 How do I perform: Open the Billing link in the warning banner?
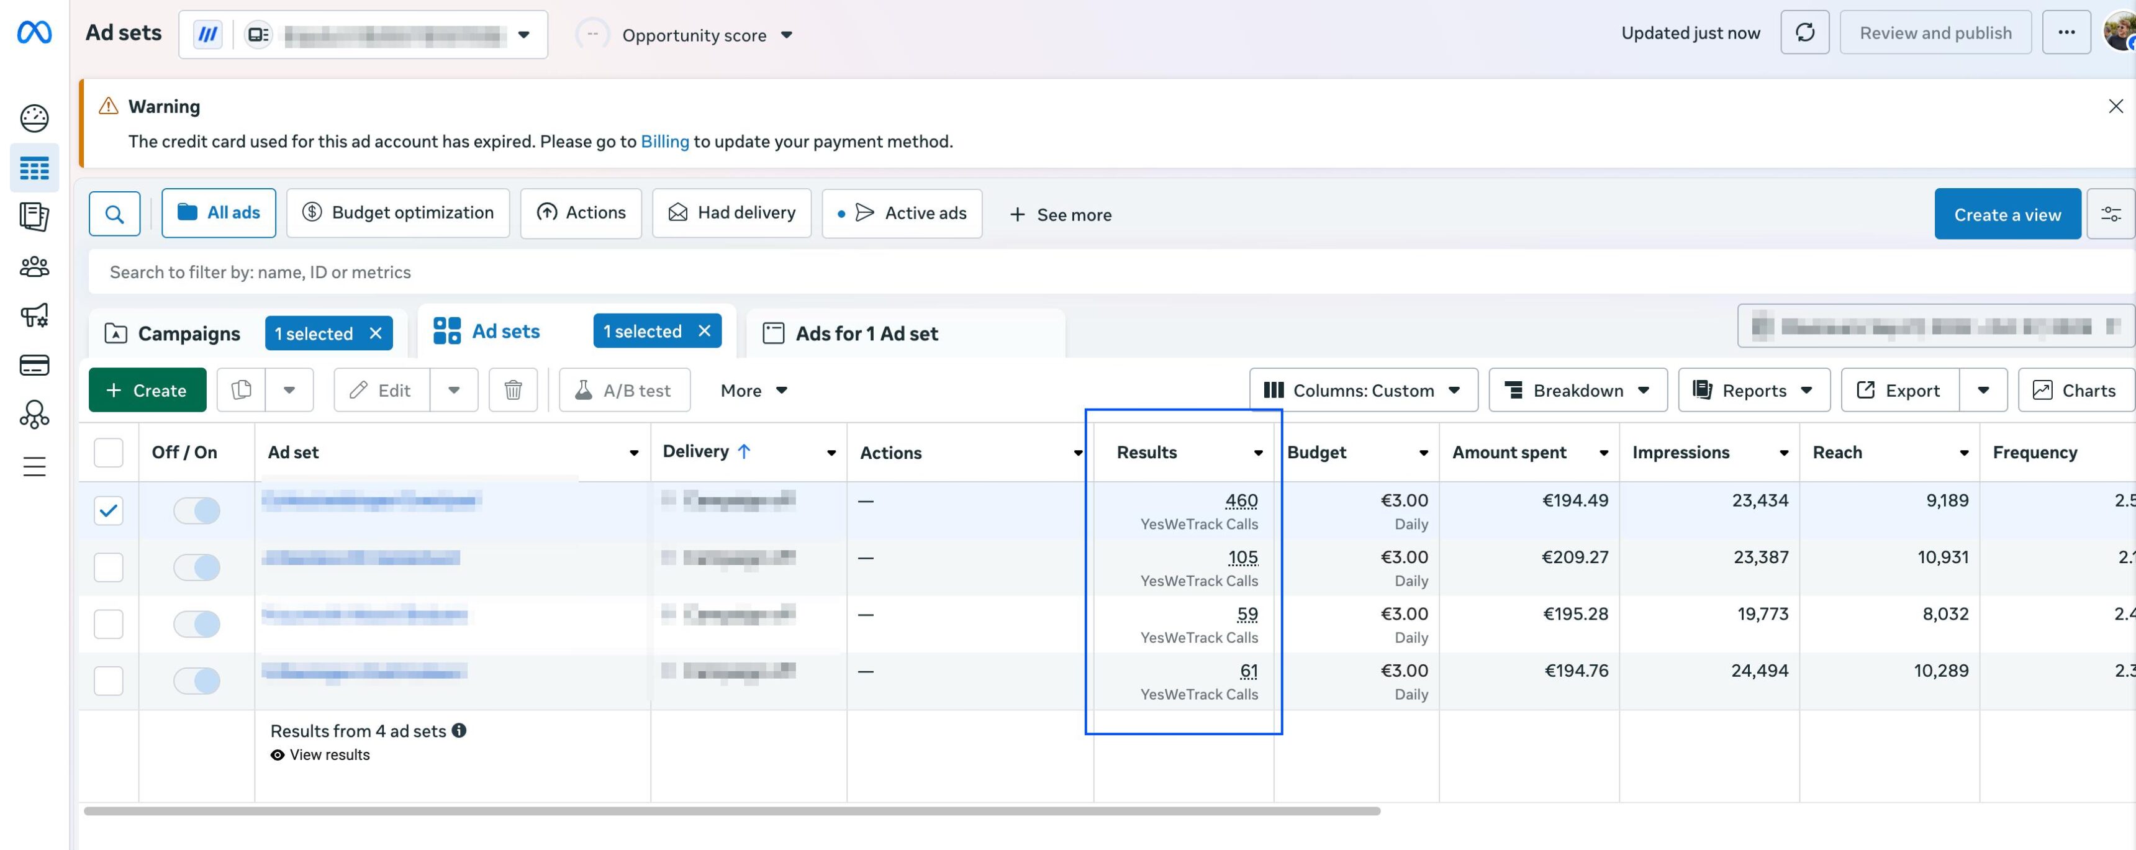[x=664, y=141]
